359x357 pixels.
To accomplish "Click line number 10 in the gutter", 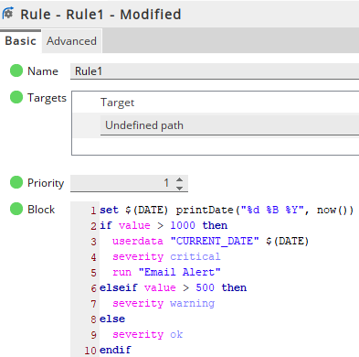I will [x=90, y=351].
